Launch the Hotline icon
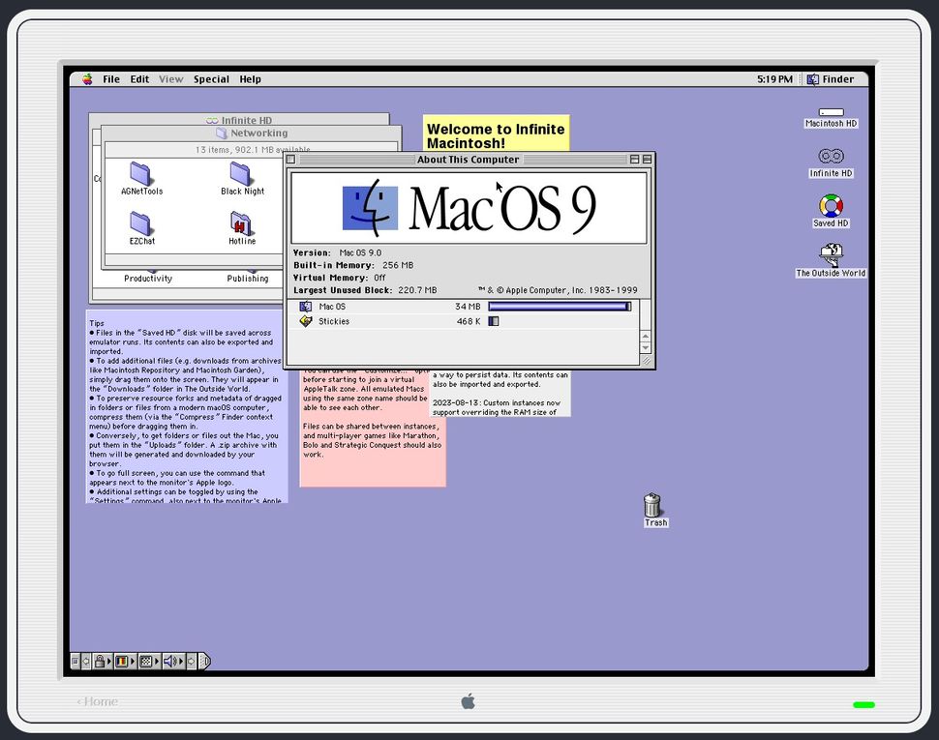939x740 pixels. pyautogui.click(x=243, y=223)
